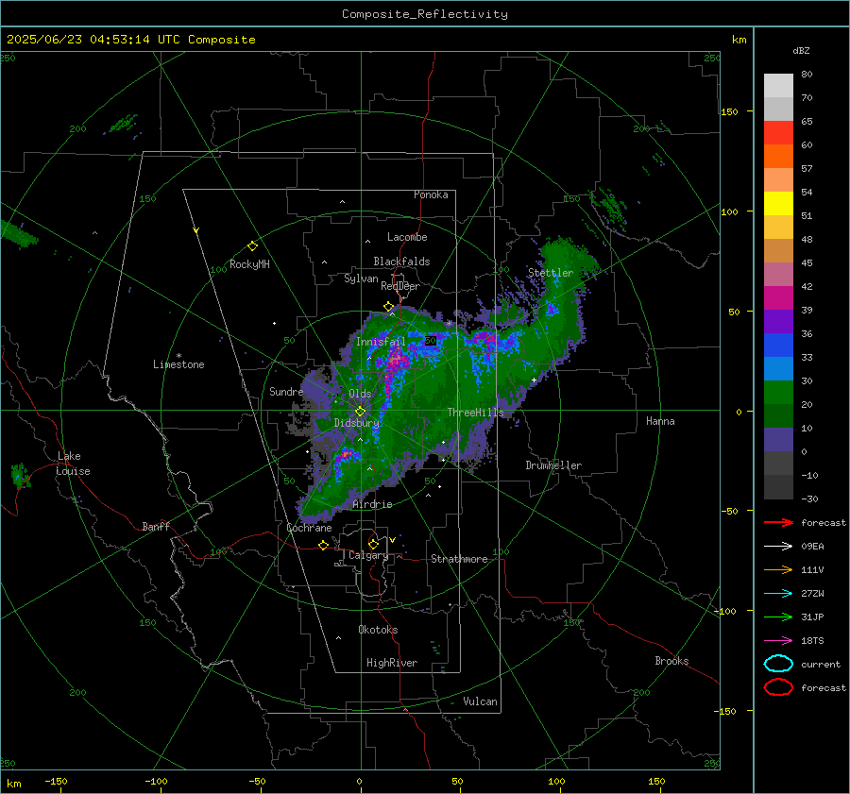Click the Lake Louise label
The image size is (850, 794).
(x=73, y=464)
